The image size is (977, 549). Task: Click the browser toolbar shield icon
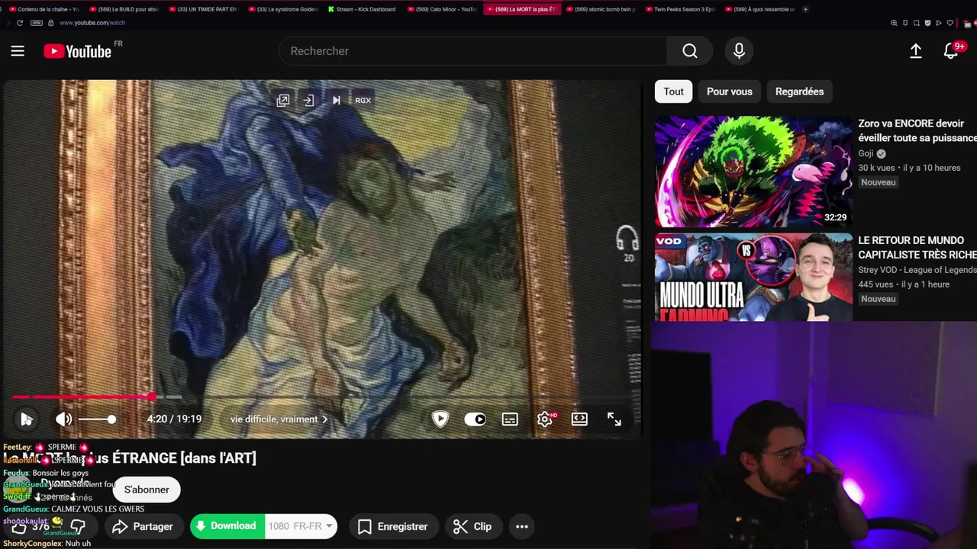click(928, 23)
